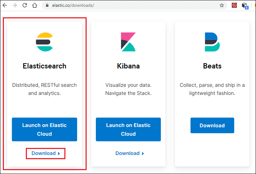Click the browser back arrow

pos(5,5)
